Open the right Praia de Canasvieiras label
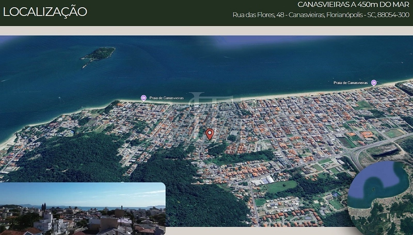 point(351,82)
